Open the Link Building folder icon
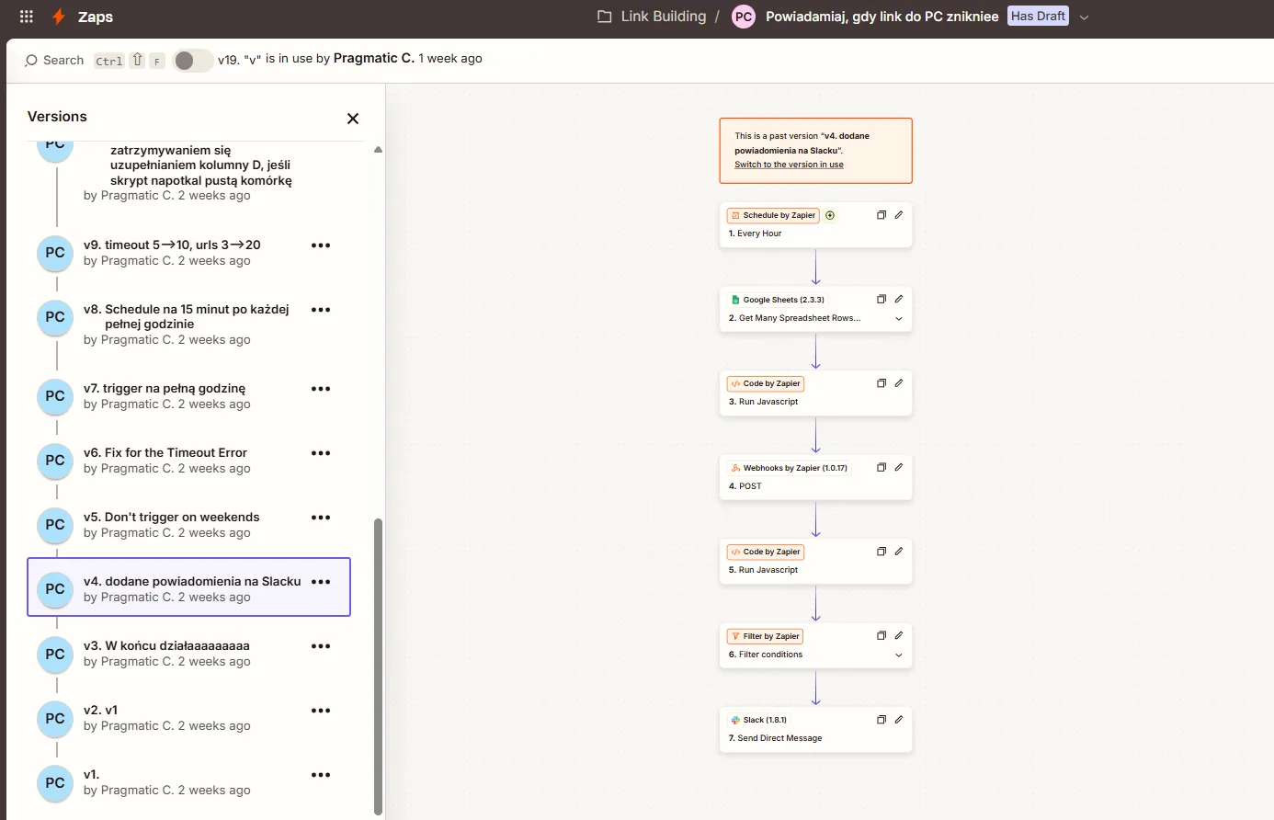Image resolution: width=1274 pixels, height=820 pixels. click(605, 17)
